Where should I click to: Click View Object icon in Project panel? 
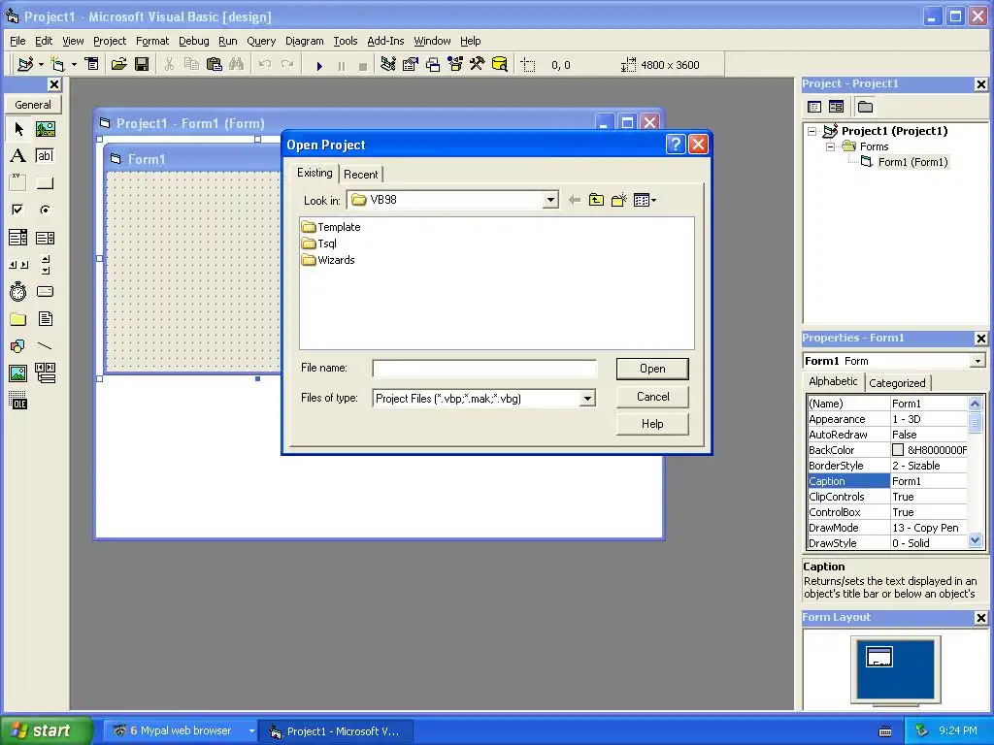point(836,107)
